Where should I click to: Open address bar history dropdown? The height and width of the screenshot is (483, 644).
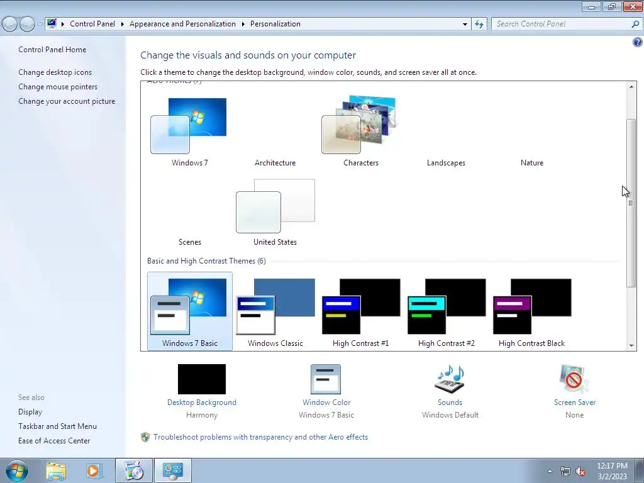point(465,24)
